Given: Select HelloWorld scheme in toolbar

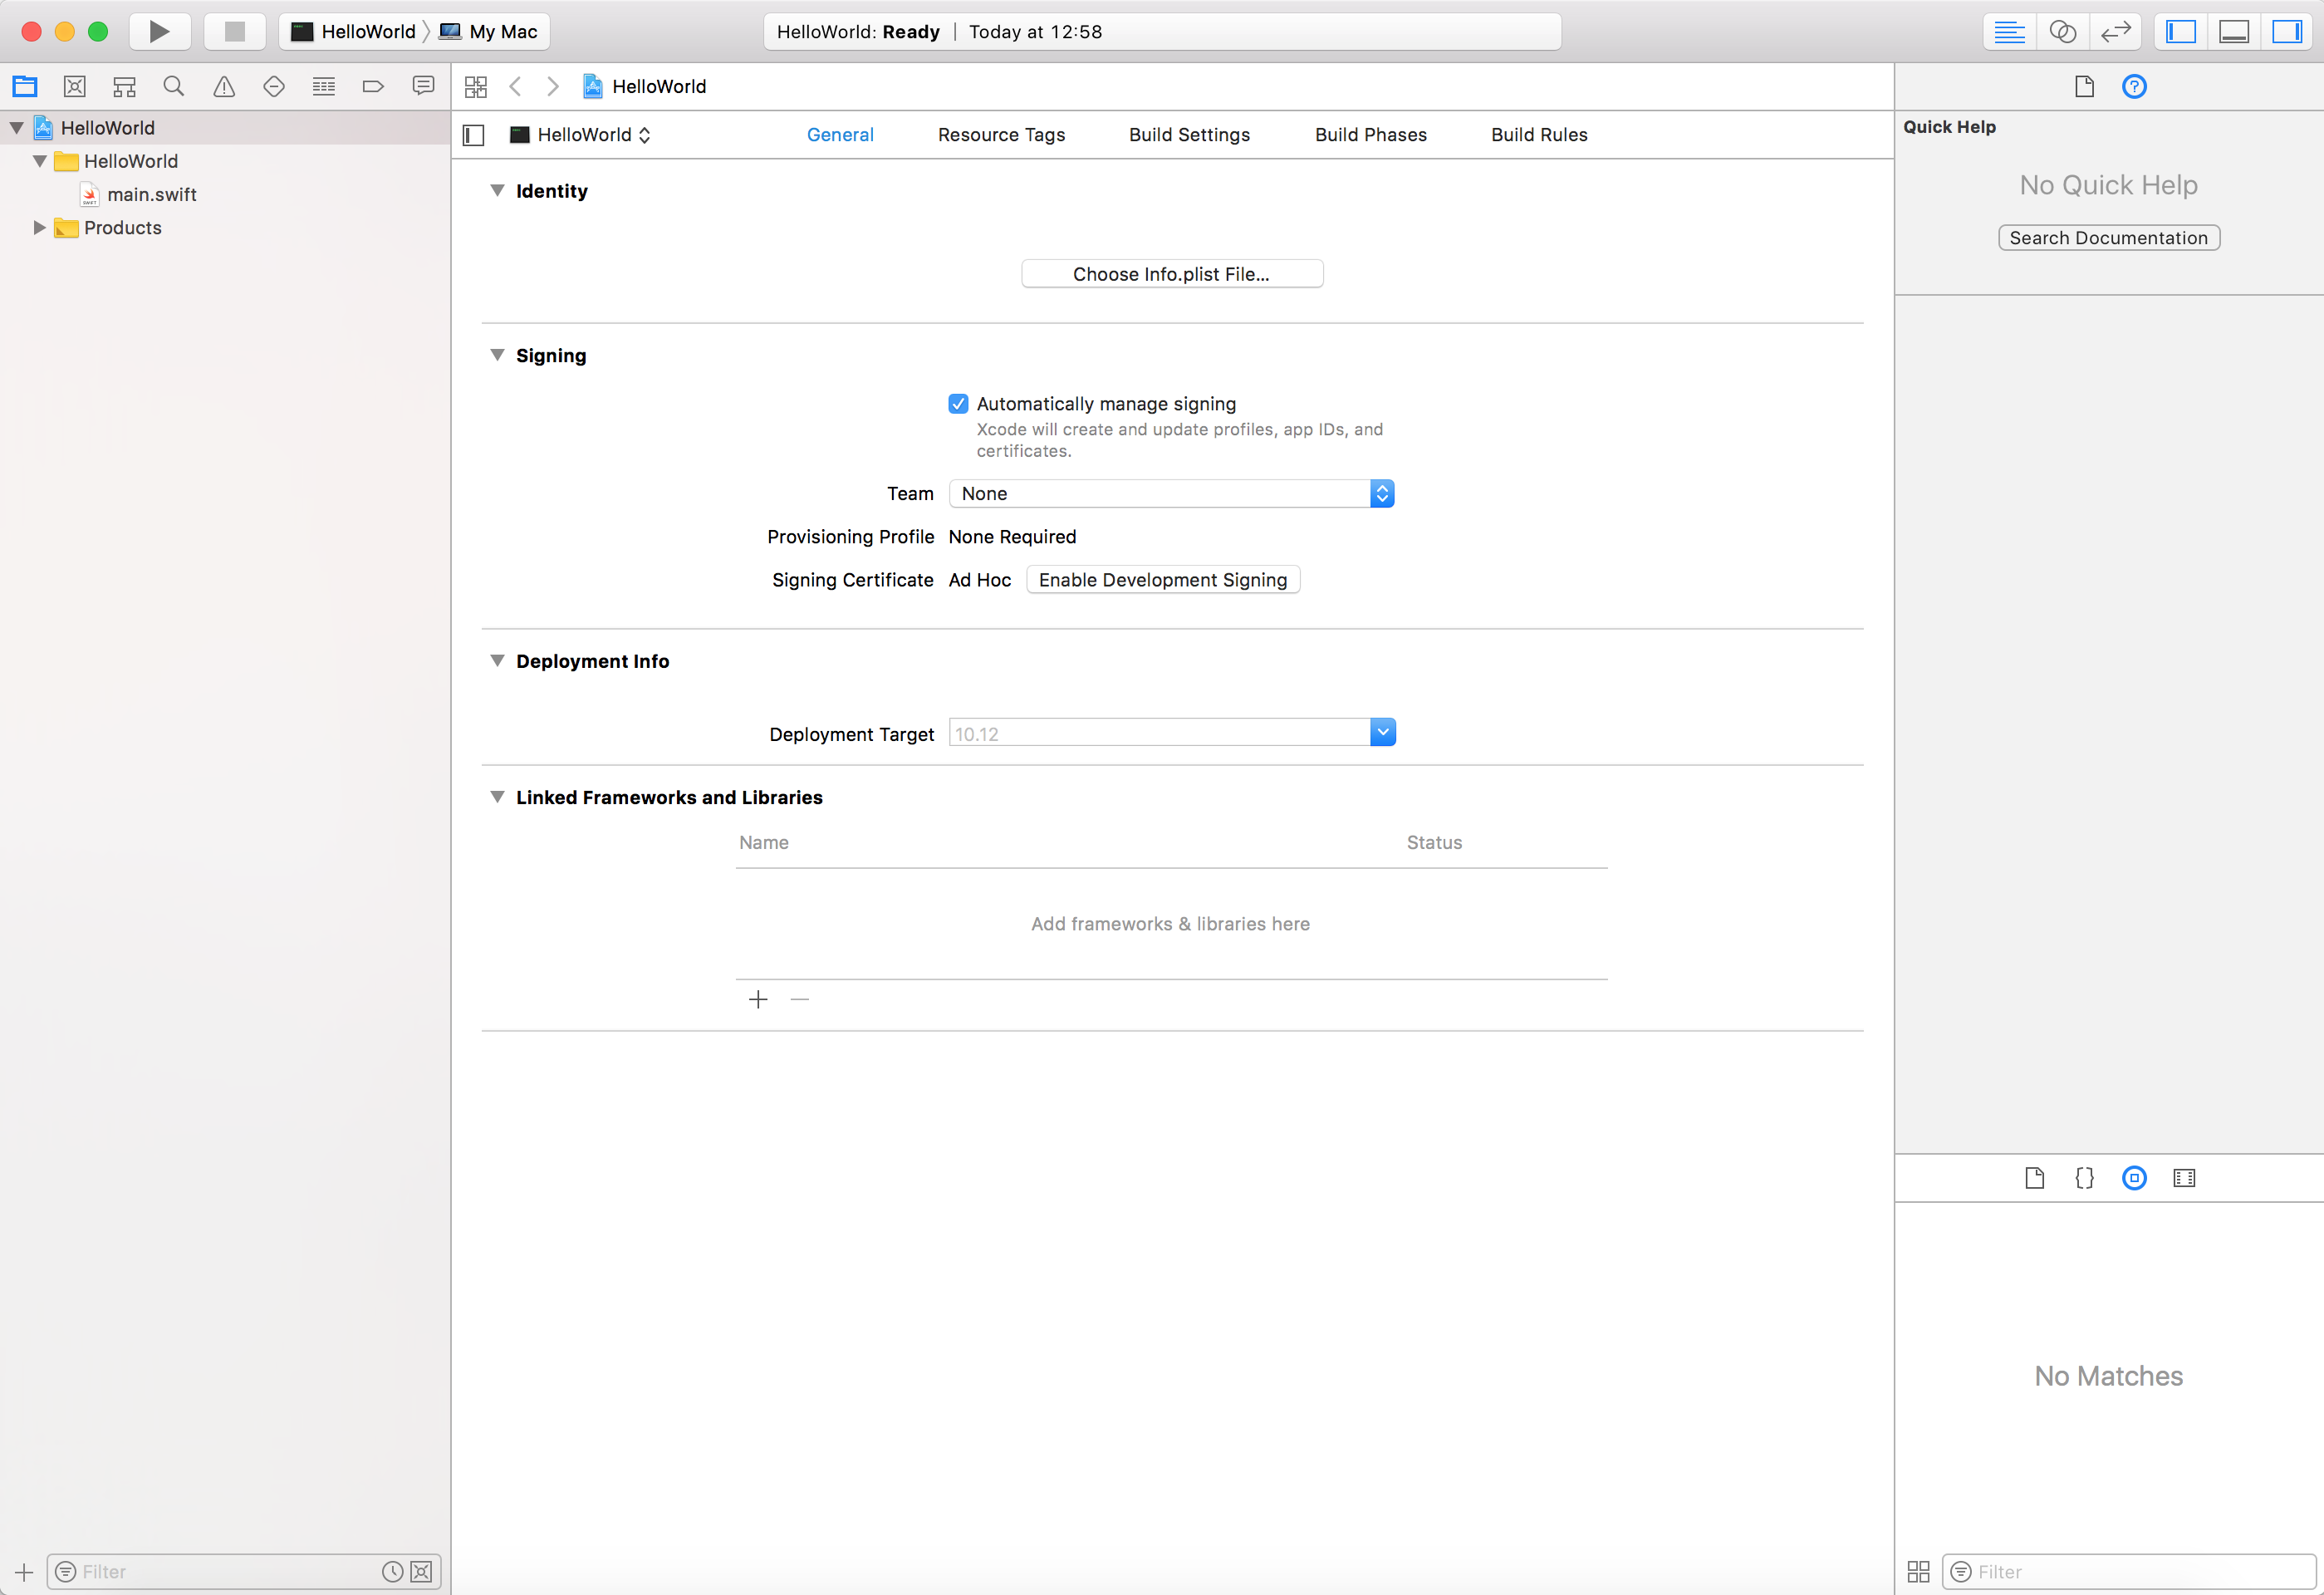Looking at the screenshot, I should click(355, 31).
